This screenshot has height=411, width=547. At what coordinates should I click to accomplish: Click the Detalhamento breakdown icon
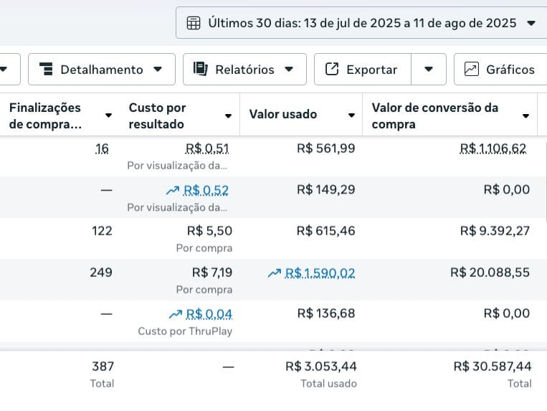tap(47, 70)
